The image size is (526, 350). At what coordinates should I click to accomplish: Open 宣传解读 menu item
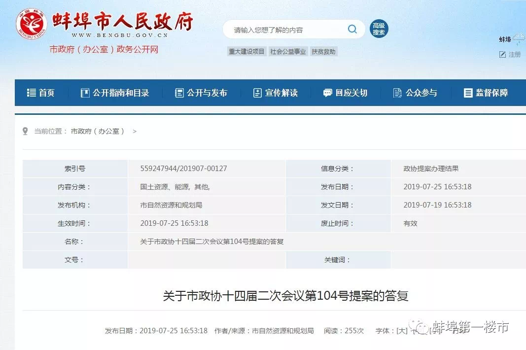[281, 93]
